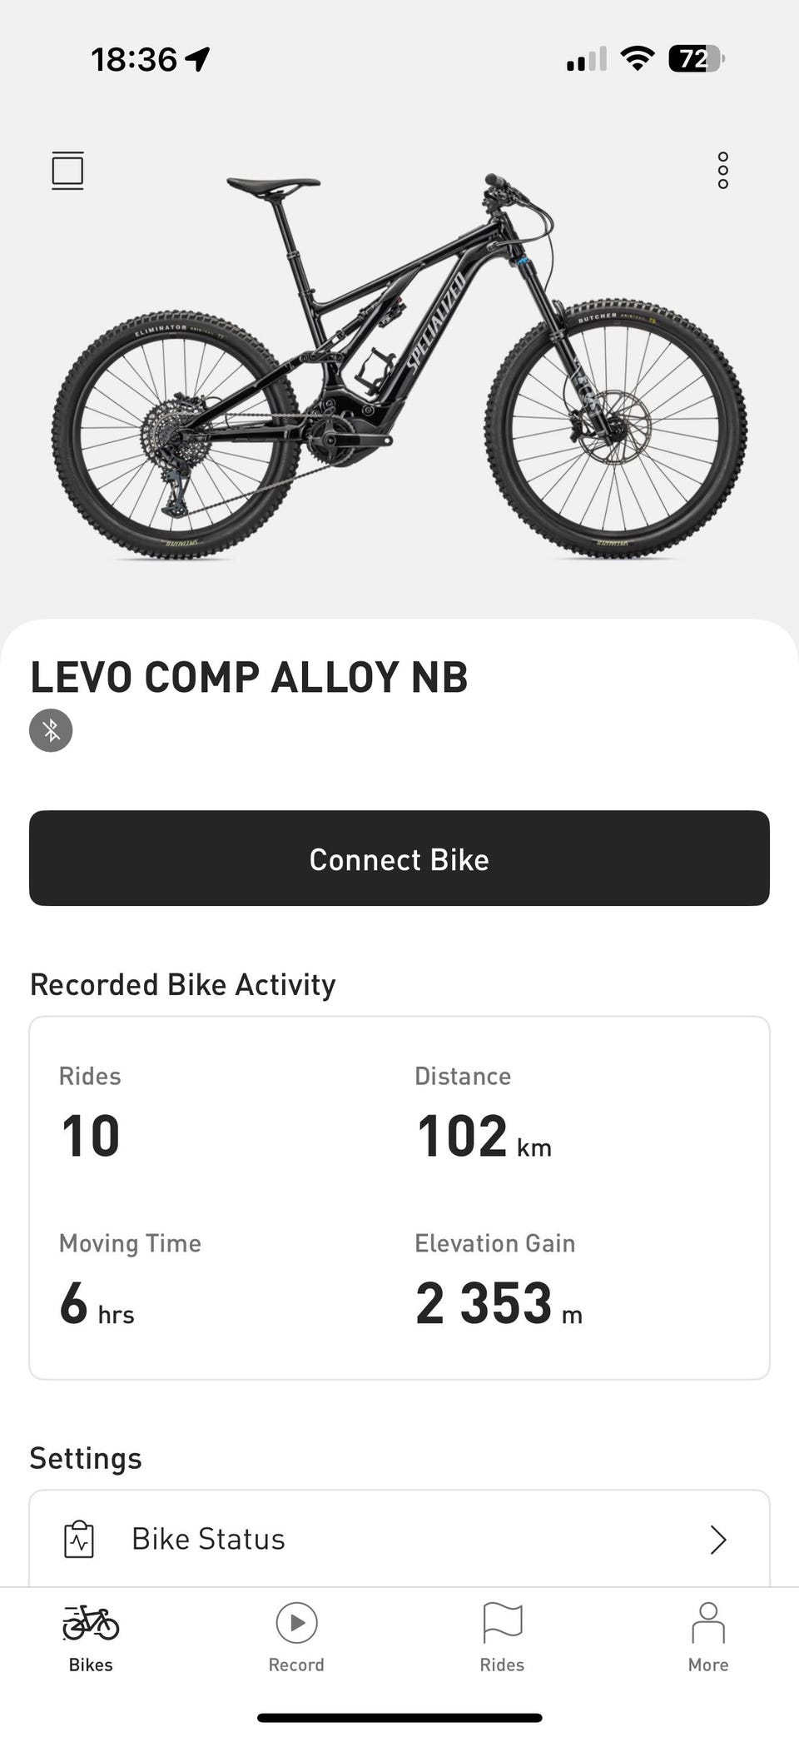Open the bike list icon at top left
Image resolution: width=799 pixels, height=1737 pixels.
point(67,171)
